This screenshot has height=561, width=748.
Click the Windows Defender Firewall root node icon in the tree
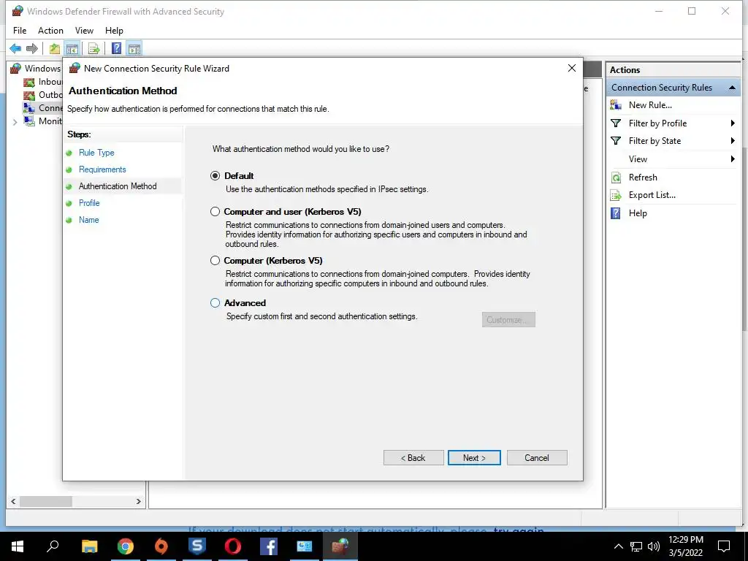pos(16,68)
